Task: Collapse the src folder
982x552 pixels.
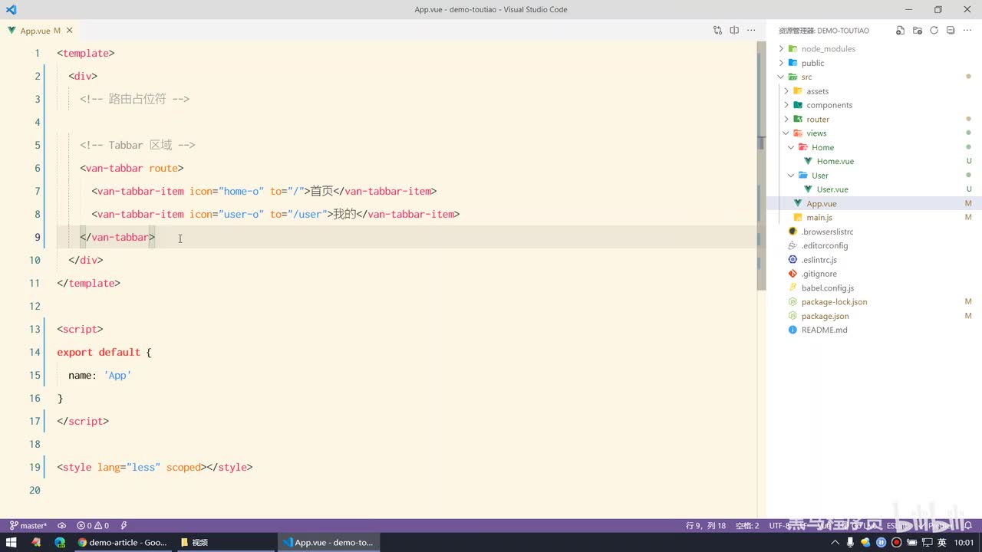Action: pos(782,77)
